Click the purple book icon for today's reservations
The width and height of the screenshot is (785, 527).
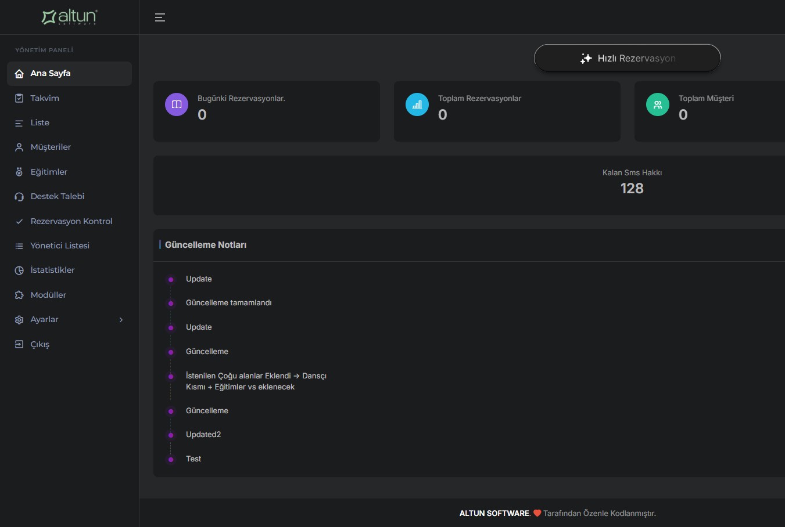[177, 104]
